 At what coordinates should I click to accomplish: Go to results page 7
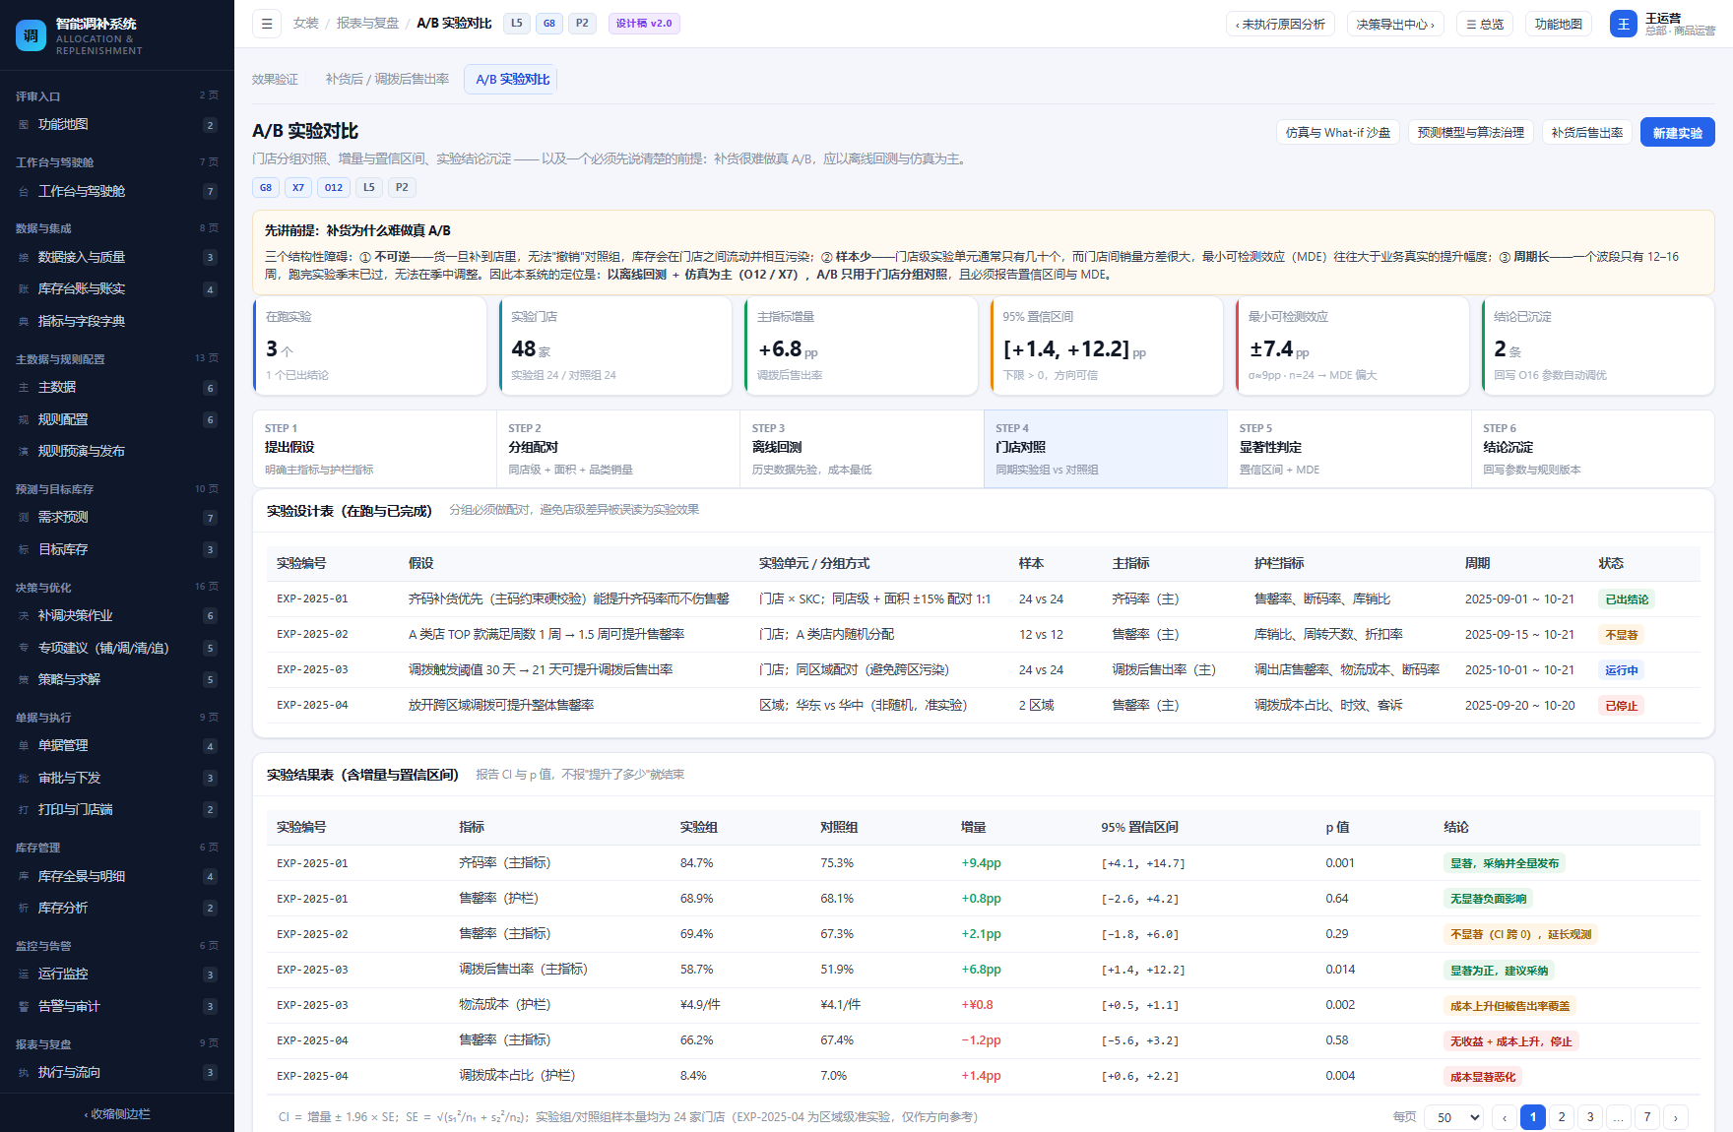pyautogui.click(x=1646, y=1117)
